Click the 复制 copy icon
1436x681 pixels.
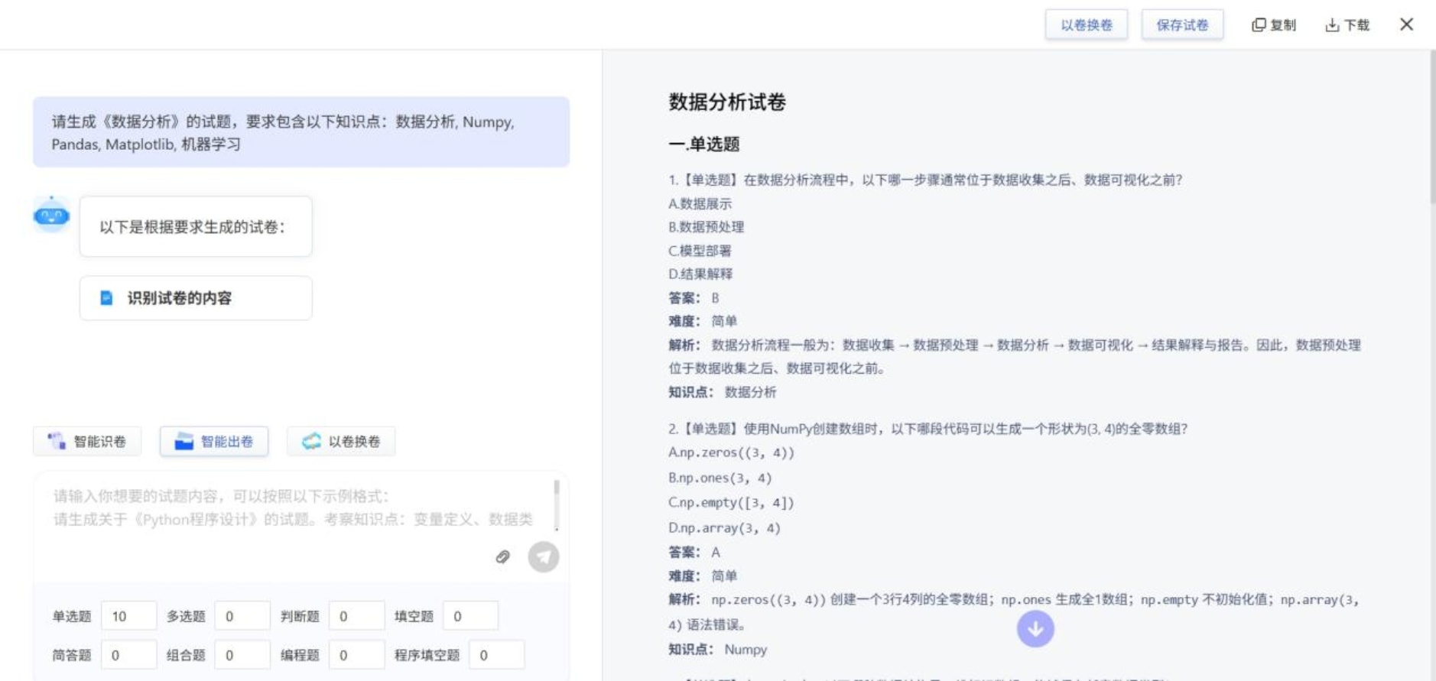1259,25
